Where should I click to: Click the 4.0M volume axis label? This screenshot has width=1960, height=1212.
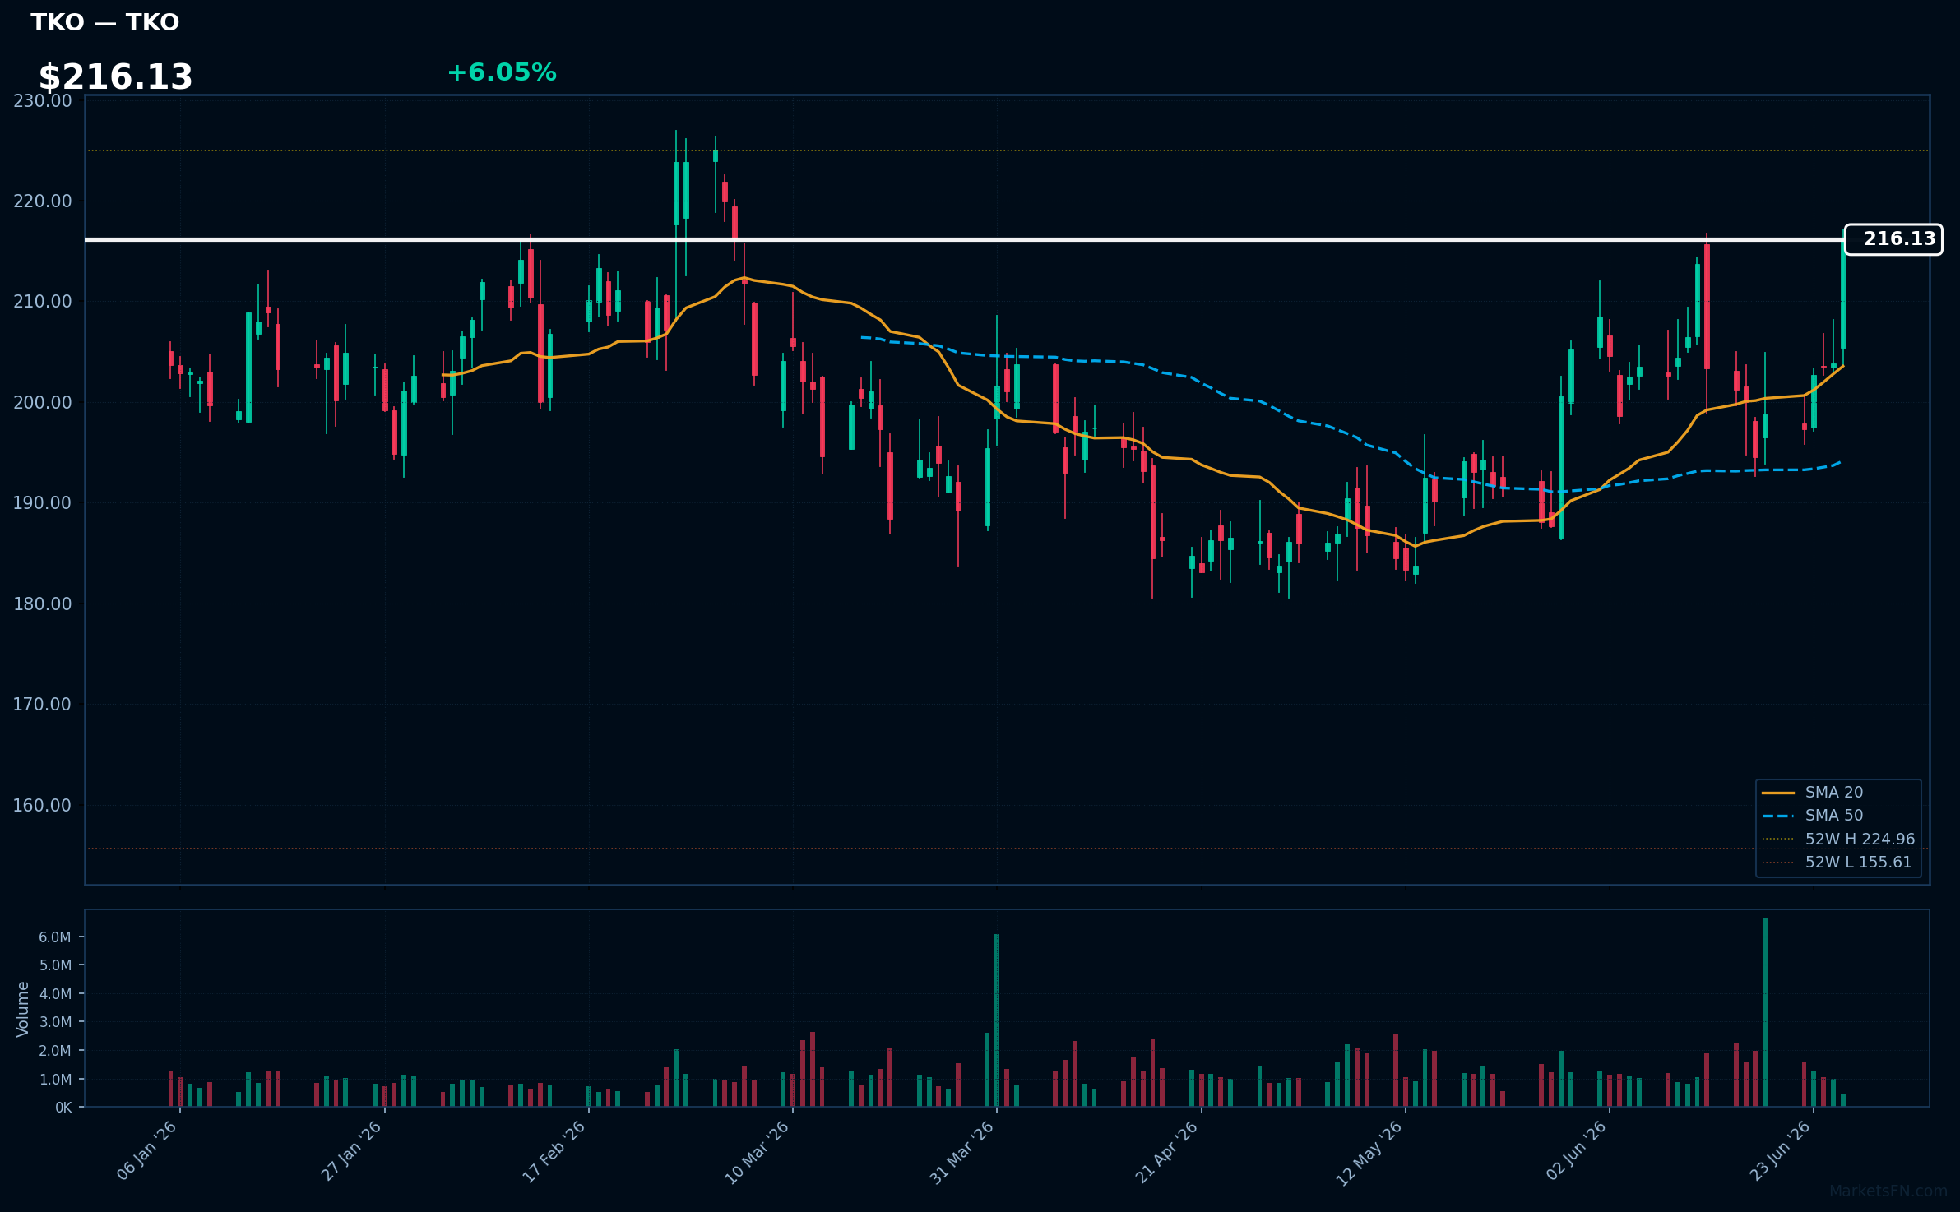55,993
